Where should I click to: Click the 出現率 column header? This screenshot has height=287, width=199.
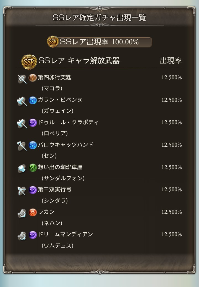(x=171, y=60)
